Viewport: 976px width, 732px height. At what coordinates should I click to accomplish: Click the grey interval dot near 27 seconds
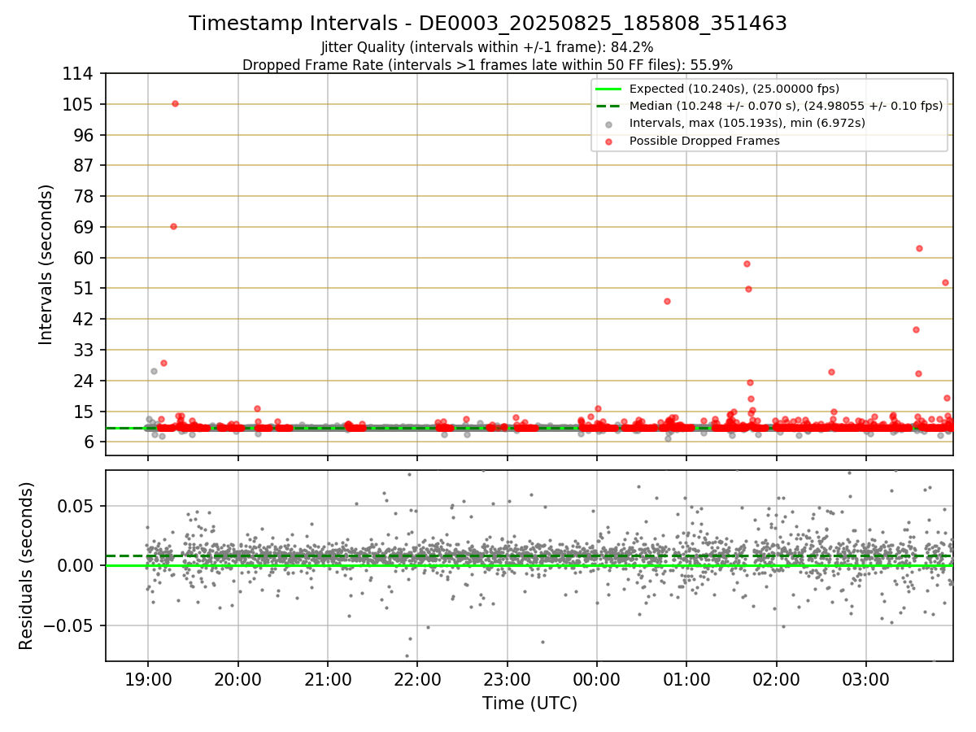[154, 371]
